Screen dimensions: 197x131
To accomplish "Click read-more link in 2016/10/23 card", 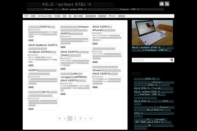I will pos(31,40).
